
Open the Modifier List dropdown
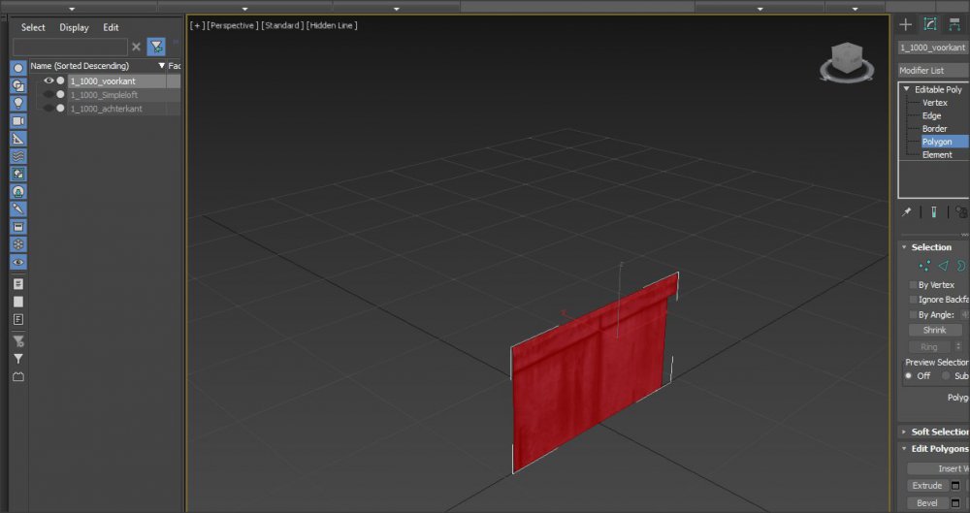932,71
